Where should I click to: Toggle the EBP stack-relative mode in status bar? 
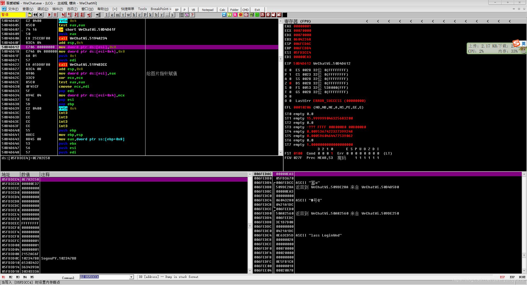coord(512,277)
